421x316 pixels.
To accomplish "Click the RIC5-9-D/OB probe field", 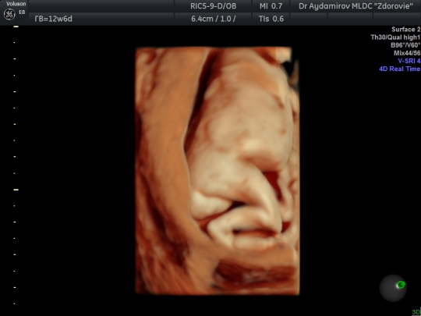I will (x=213, y=6).
